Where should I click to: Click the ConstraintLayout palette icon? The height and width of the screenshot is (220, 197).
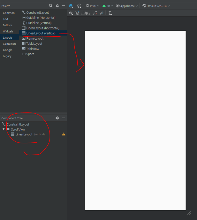click(x=24, y=12)
